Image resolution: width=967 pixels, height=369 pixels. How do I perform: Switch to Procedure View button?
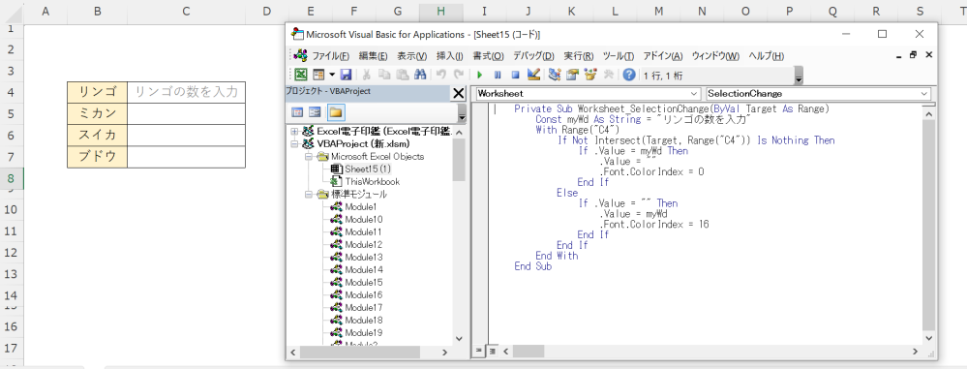point(478,352)
